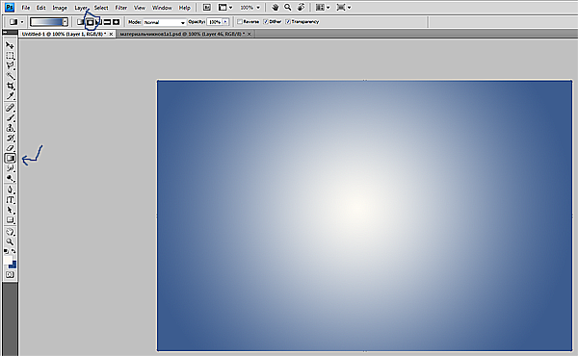Enable the Reverse checkbox
578x356 pixels.
tap(240, 22)
